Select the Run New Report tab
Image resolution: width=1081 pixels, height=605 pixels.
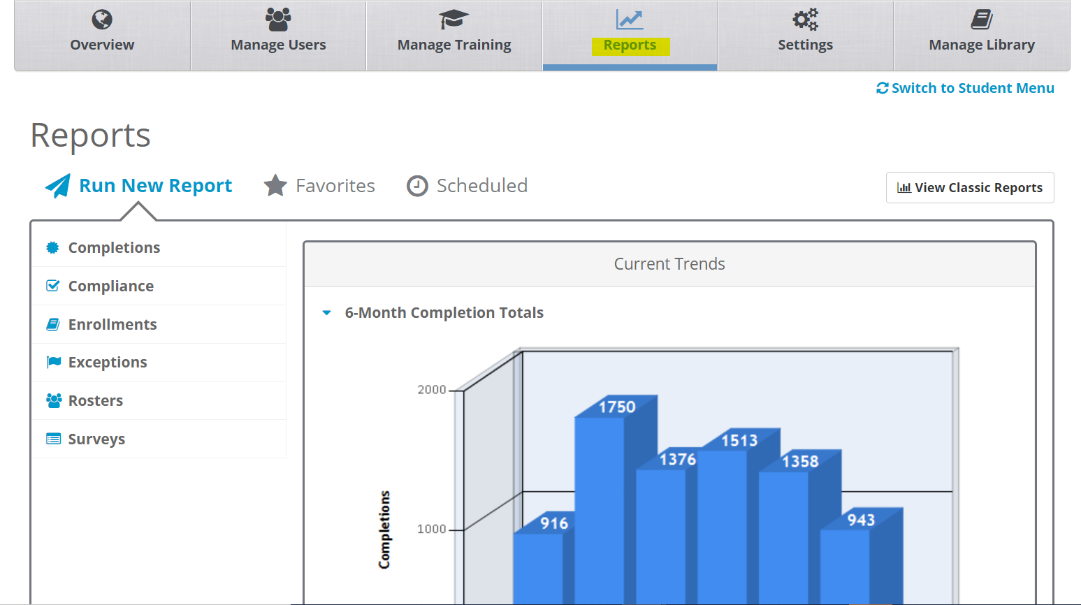coord(138,186)
